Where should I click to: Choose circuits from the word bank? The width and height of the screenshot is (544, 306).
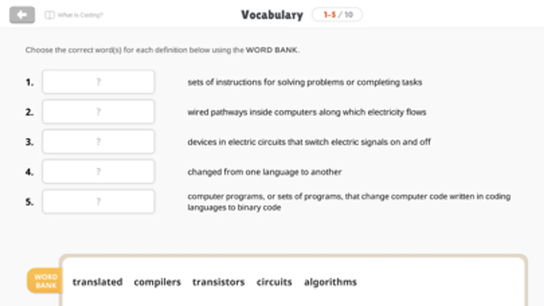click(274, 282)
